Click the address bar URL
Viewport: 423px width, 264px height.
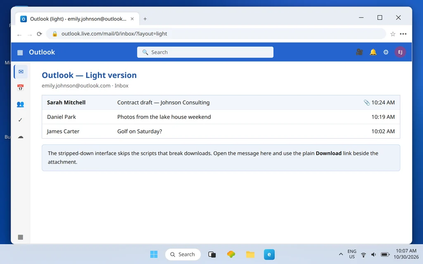pyautogui.click(x=114, y=34)
